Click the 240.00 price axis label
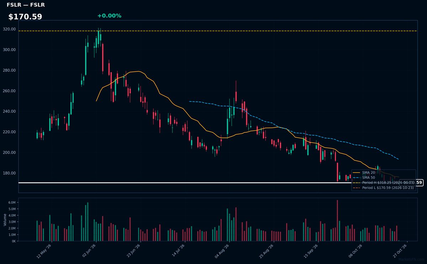The width and height of the screenshot is (427, 264). click(x=10, y=111)
